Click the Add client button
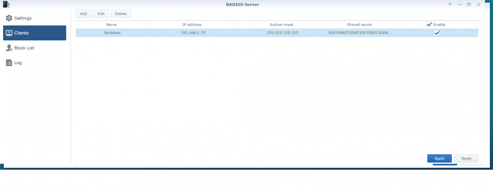Viewport: 493px width, 193px height. coord(83,14)
